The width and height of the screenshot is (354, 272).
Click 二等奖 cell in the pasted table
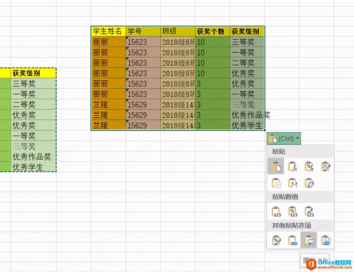coord(247,63)
